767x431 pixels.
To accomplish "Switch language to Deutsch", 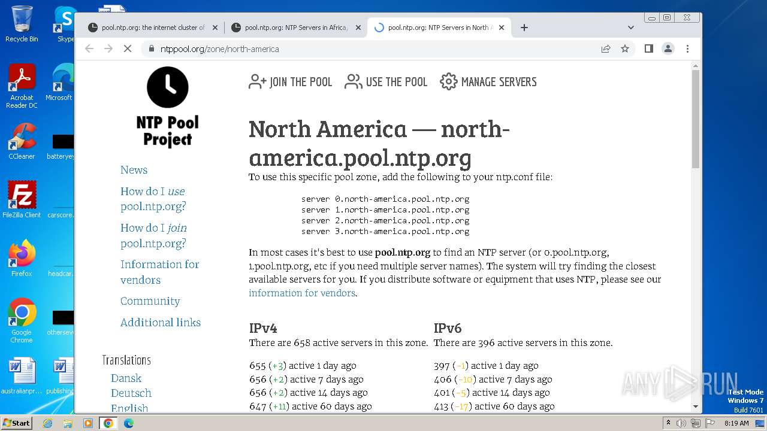I will coord(131,393).
